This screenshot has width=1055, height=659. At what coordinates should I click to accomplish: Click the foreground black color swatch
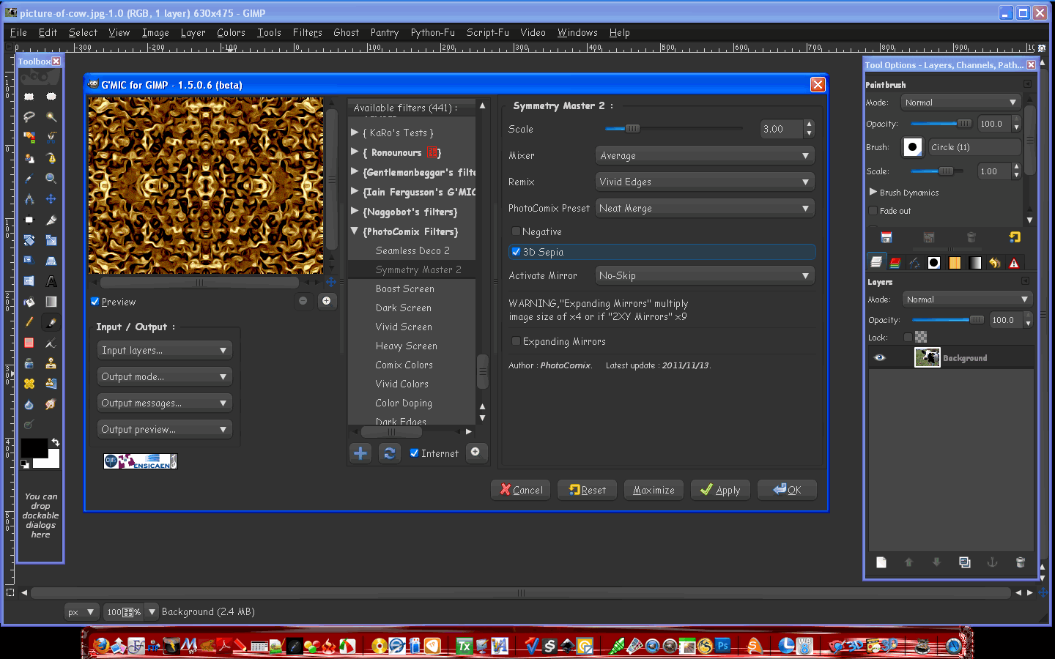(34, 448)
